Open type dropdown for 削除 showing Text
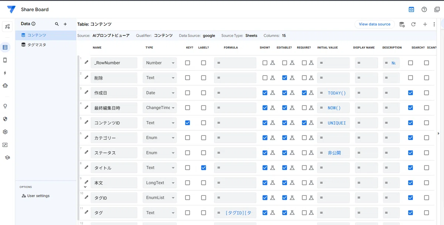 160,78
